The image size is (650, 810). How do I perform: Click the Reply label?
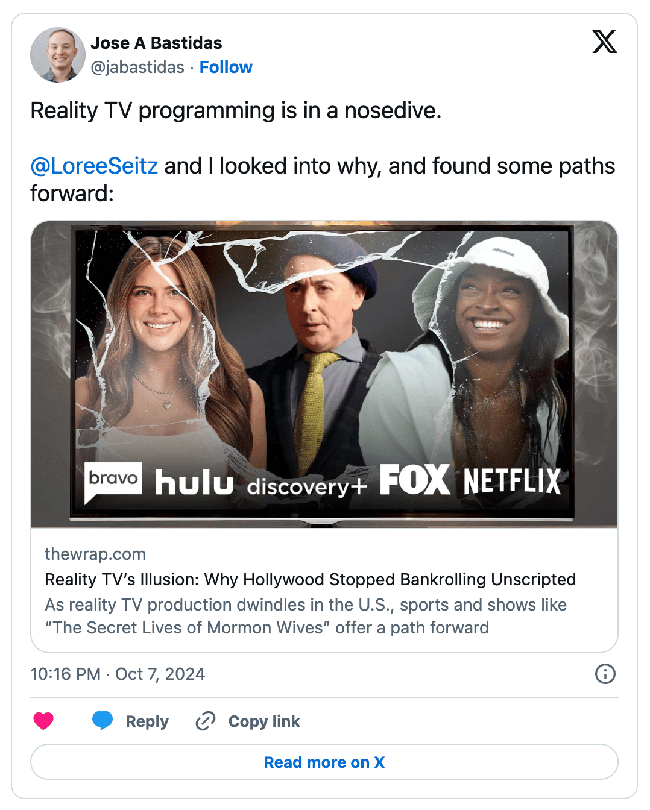(147, 721)
